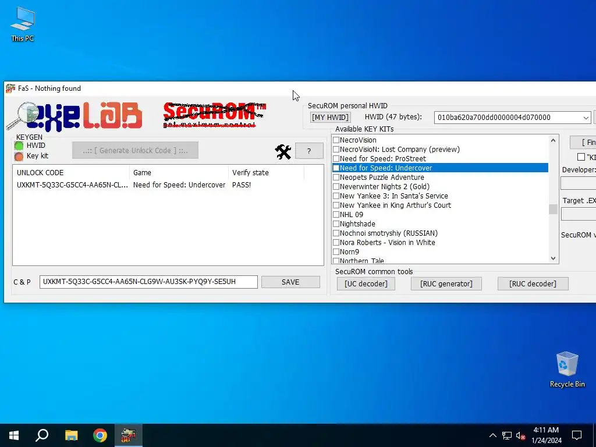Check NecroVisioN: Lost Company (preview) checkbox
Screen dimensions: 596x447
point(336,150)
